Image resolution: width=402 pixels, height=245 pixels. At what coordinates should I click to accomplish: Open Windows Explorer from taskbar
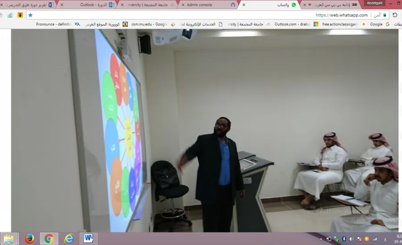coord(9,239)
